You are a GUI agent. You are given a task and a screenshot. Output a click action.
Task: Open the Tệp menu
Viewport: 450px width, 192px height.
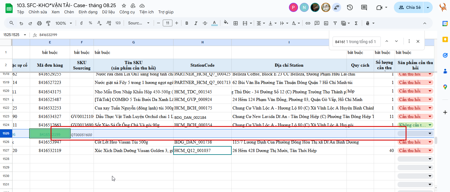click(20, 12)
